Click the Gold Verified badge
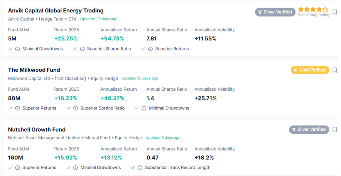Viewport: 341px width, 176px height. point(310,70)
